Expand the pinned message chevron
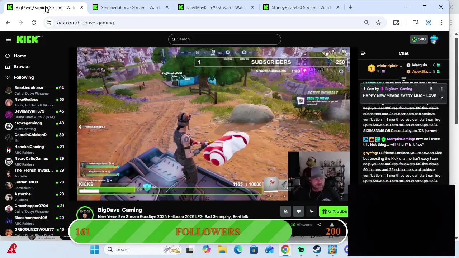The width and height of the screenshot is (459, 258). (x=442, y=97)
